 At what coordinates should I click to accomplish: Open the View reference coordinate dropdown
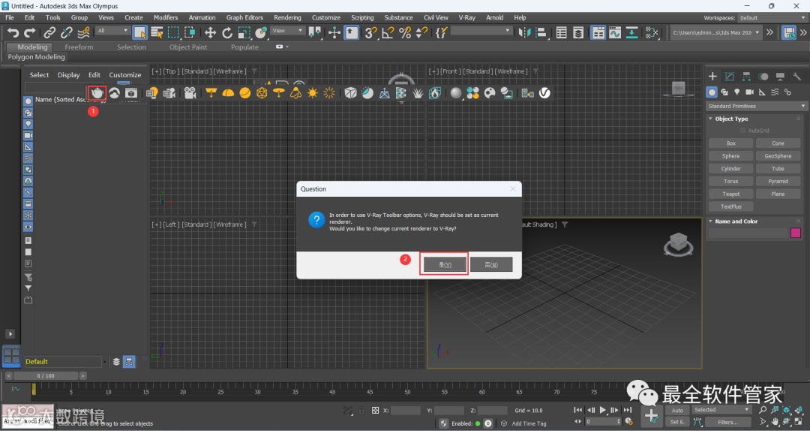point(287,32)
